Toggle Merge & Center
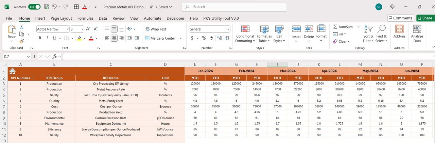Viewport: 435px width, 143px height. point(160,38)
